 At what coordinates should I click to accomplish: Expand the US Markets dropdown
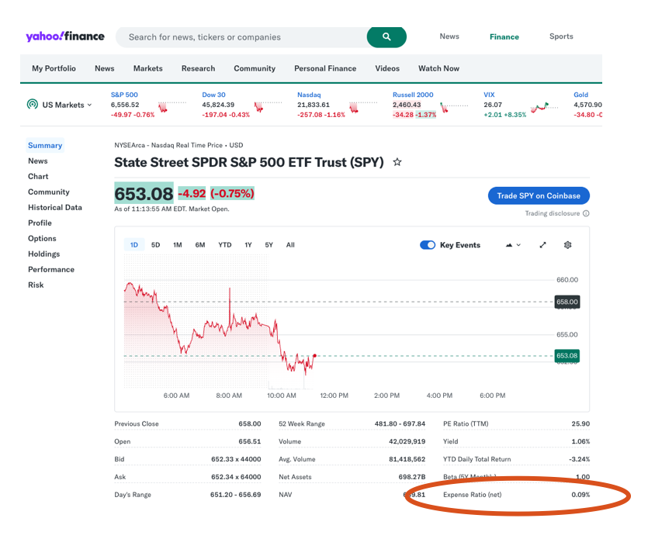(89, 105)
